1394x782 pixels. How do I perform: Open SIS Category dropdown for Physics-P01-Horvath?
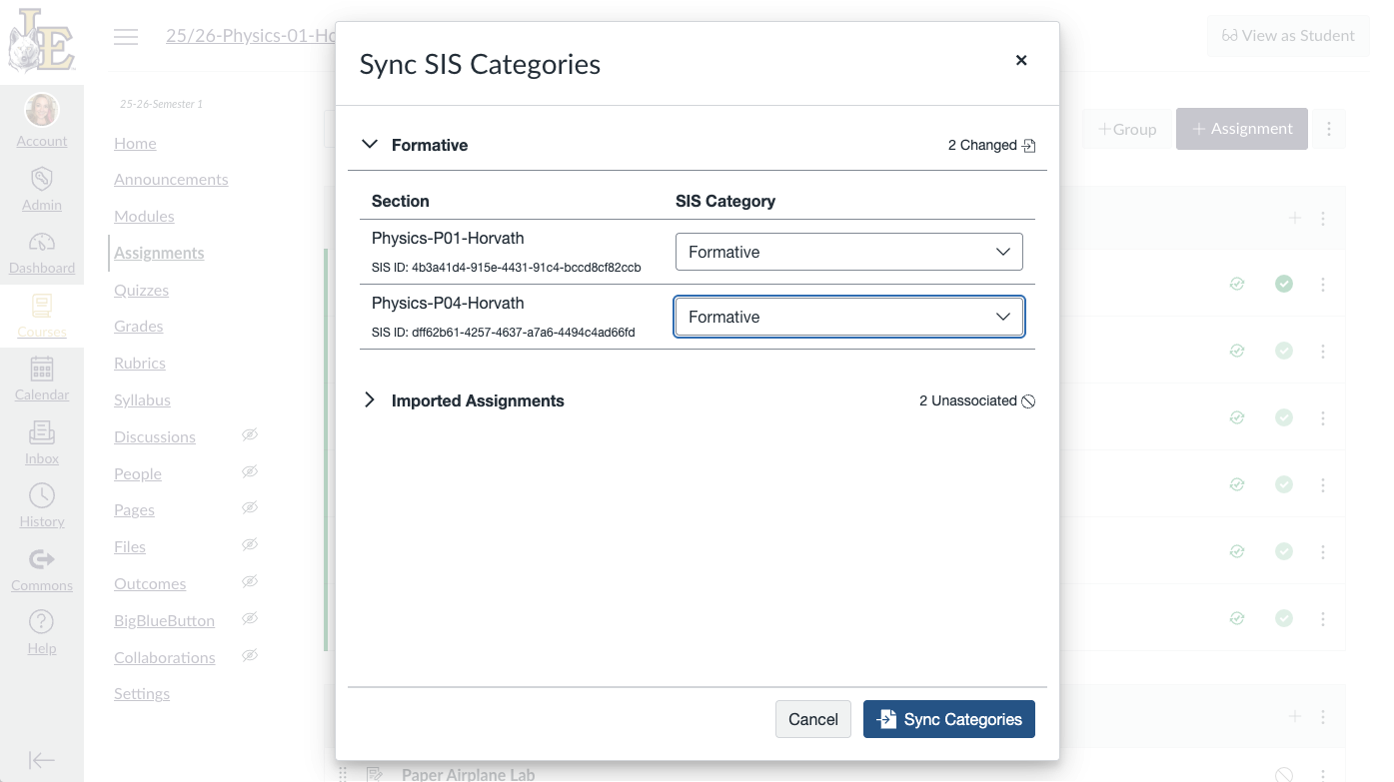point(849,252)
